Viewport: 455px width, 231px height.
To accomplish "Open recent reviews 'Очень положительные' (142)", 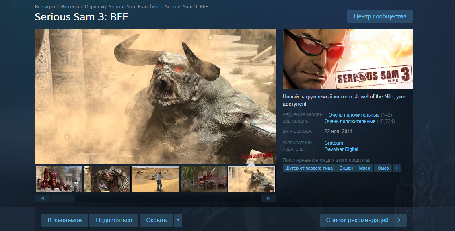I will 354,115.
